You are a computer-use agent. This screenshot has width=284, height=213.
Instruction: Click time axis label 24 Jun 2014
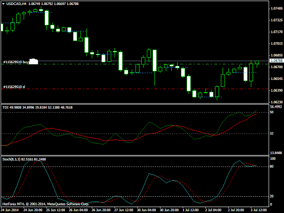click(10, 210)
